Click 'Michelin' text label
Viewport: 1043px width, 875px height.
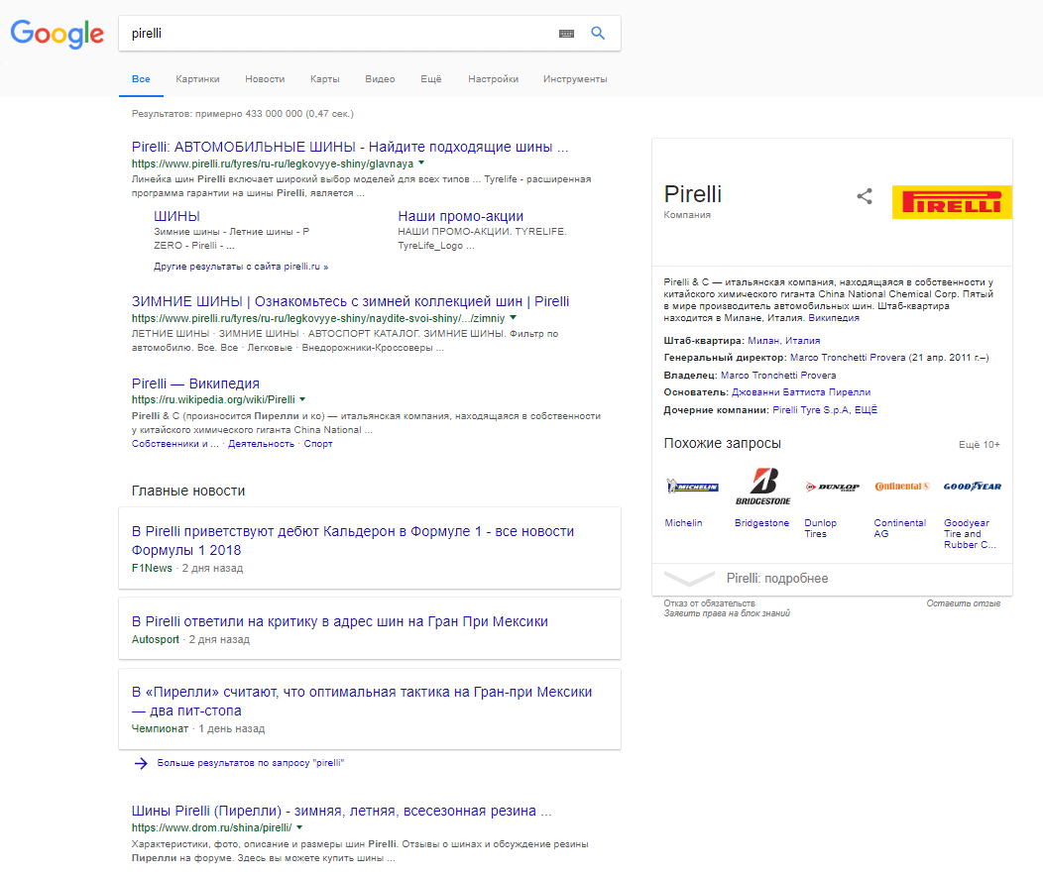683,523
